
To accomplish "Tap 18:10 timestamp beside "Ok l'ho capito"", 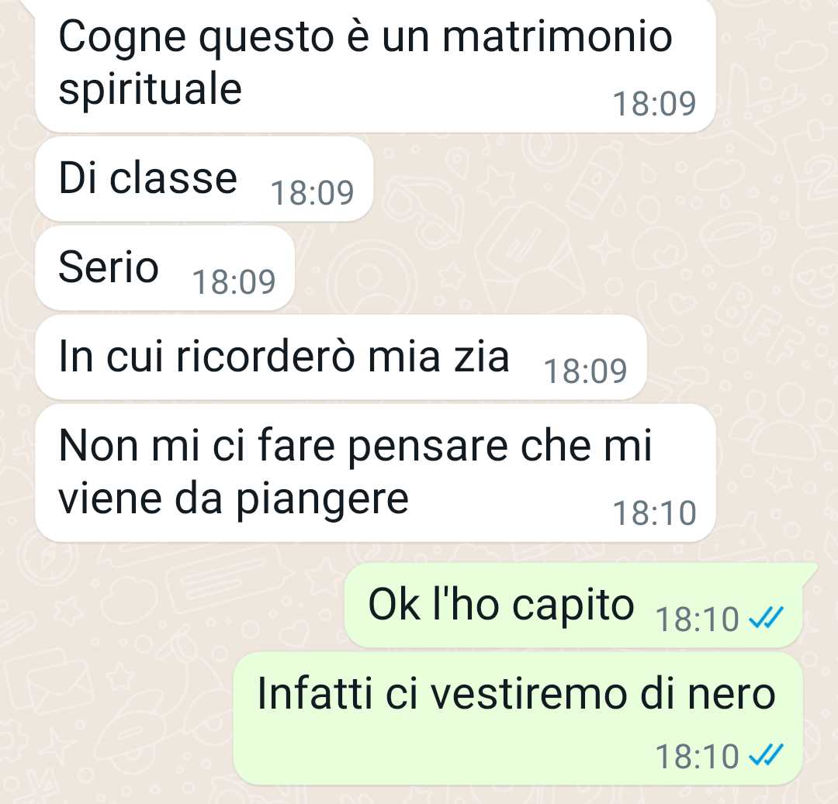I will click(x=697, y=619).
